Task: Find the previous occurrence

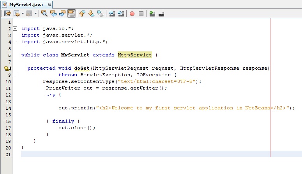Action: 53,14
